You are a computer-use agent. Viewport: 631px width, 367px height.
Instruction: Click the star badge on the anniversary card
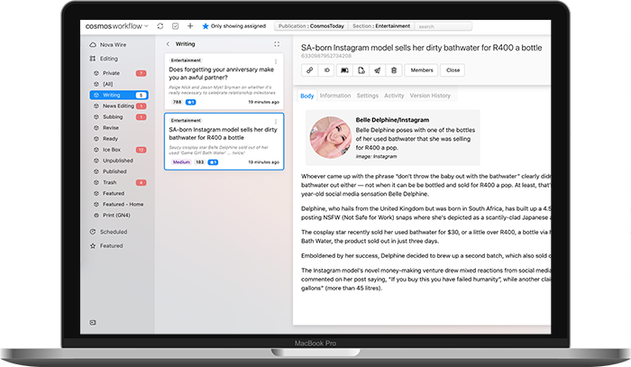pos(191,102)
